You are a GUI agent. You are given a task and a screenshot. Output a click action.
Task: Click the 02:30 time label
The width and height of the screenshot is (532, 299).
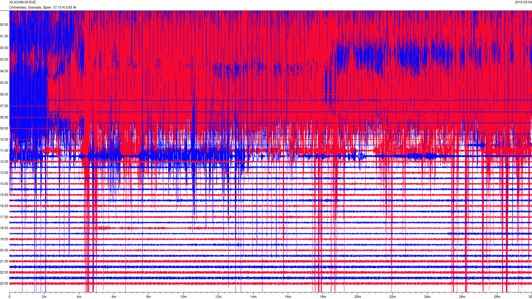(x=4, y=48)
